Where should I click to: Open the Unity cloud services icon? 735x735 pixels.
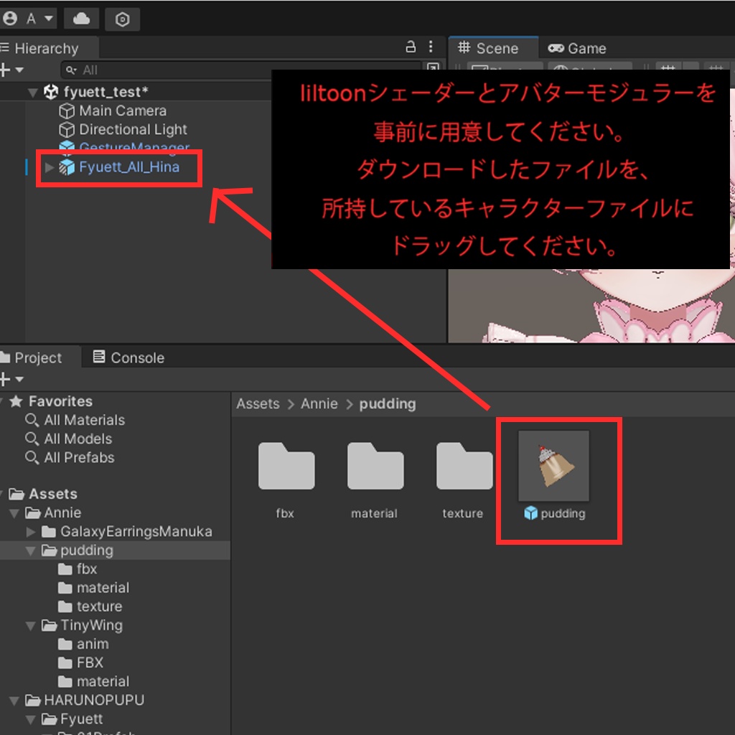click(80, 19)
